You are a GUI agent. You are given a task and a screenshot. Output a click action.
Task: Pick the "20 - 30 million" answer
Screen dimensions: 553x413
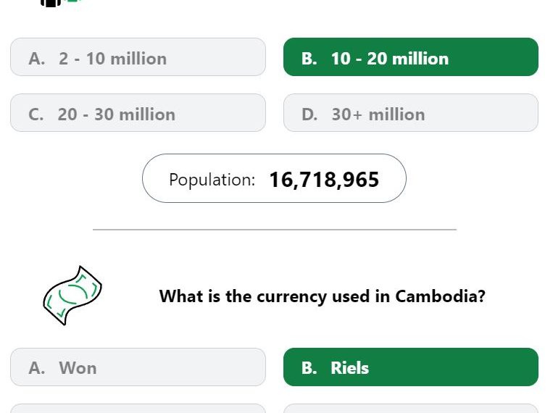138,113
